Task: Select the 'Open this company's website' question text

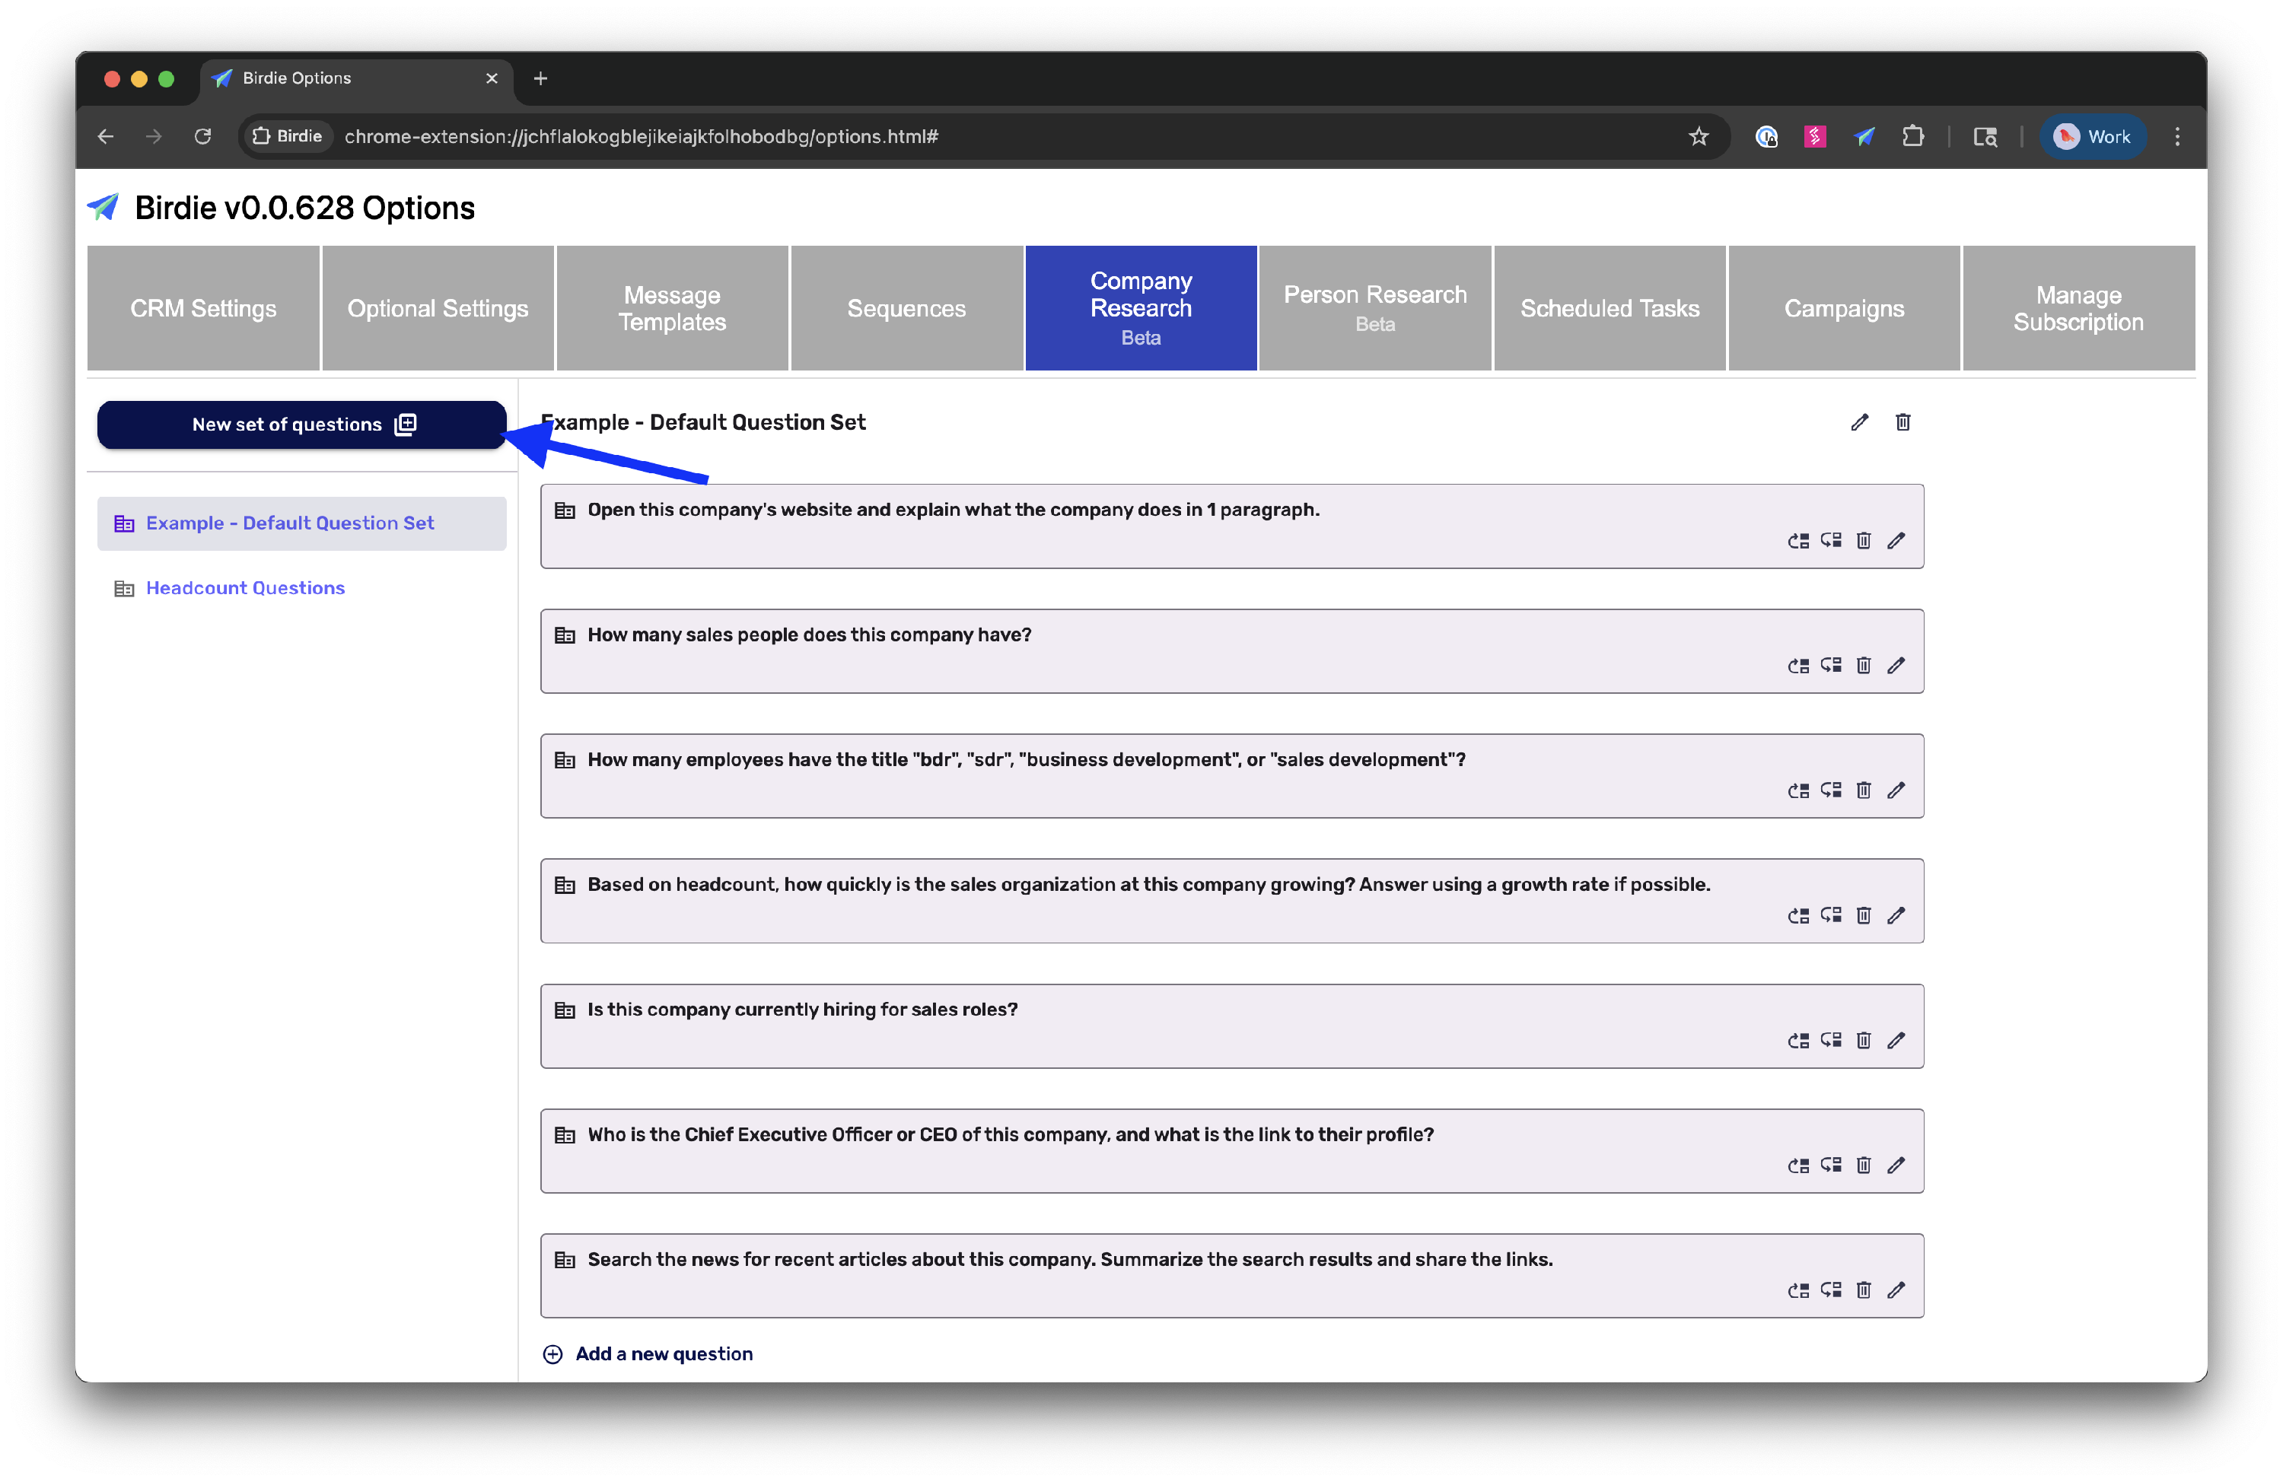Action: tap(953, 510)
